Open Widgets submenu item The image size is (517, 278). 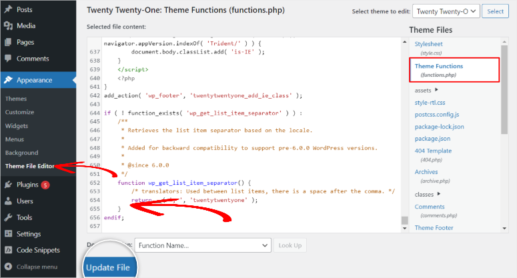17,126
